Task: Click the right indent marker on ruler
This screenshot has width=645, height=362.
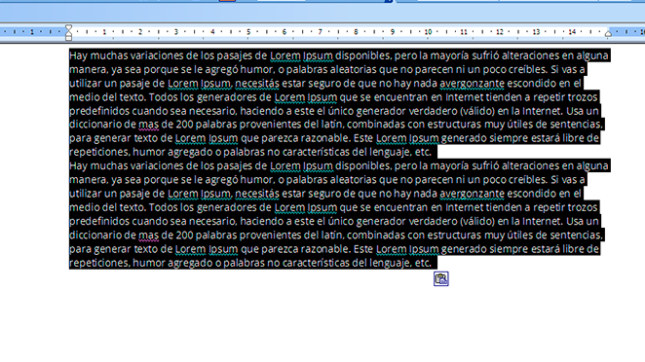Action: (608, 34)
